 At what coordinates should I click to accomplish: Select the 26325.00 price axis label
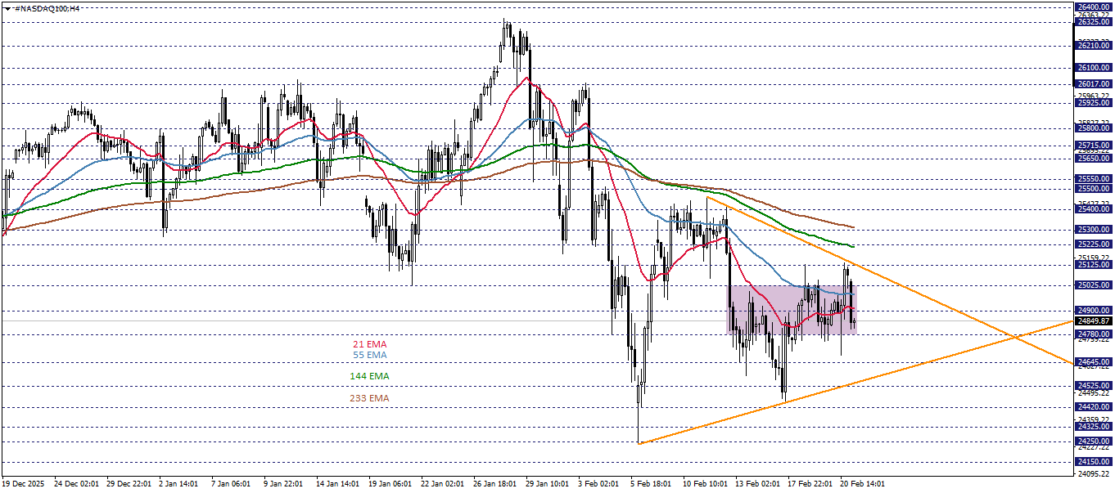click(1094, 20)
